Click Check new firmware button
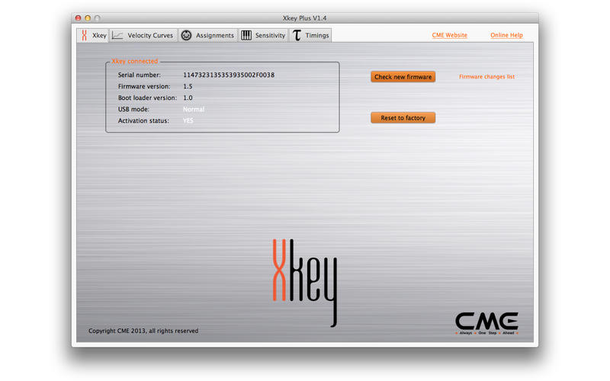Screen dimensions: 610x381 403,77
